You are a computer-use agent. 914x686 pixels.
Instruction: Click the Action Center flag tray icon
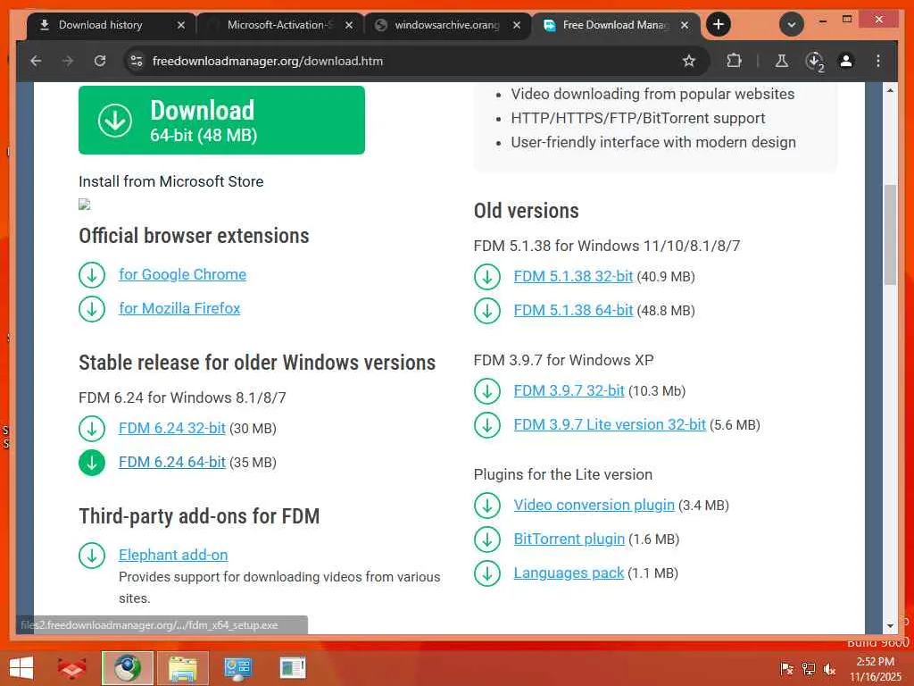(x=787, y=669)
